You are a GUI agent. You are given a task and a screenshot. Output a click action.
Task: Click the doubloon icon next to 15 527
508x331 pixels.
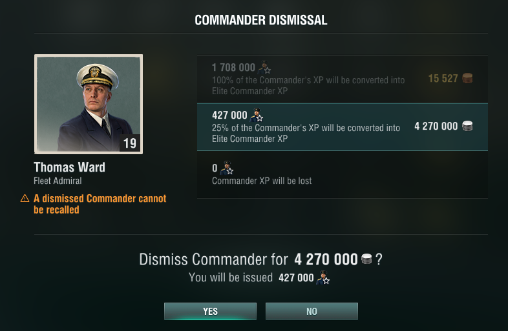tap(467, 79)
